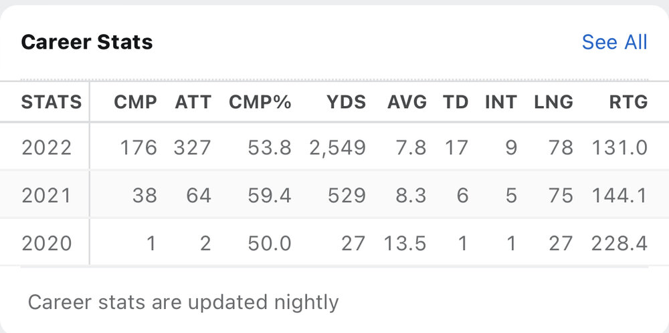Click the Career Stats heading
This screenshot has width=669, height=333.
87,42
